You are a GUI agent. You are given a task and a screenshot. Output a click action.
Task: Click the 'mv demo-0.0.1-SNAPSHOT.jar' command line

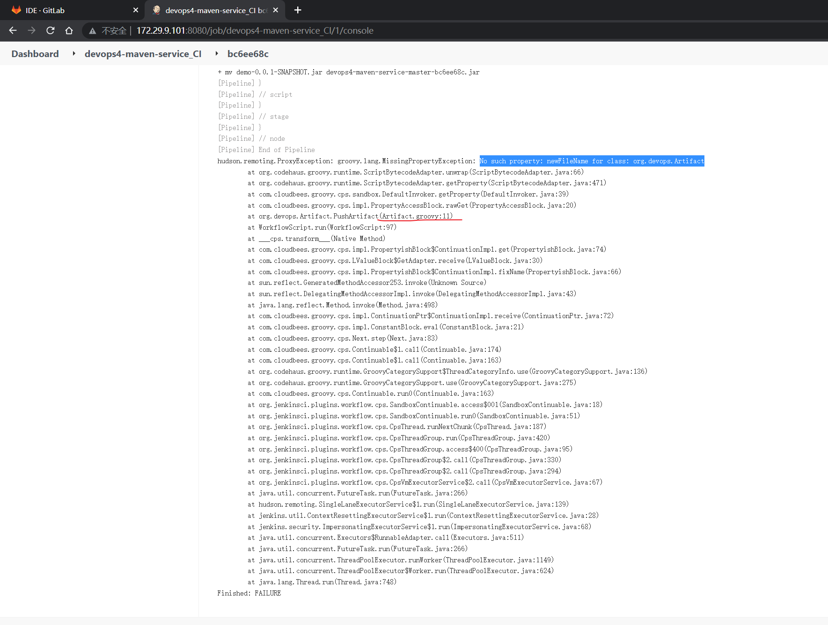point(349,72)
